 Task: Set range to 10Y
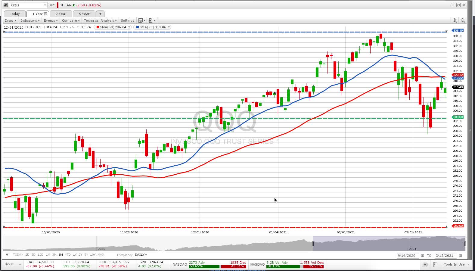pos(93,255)
